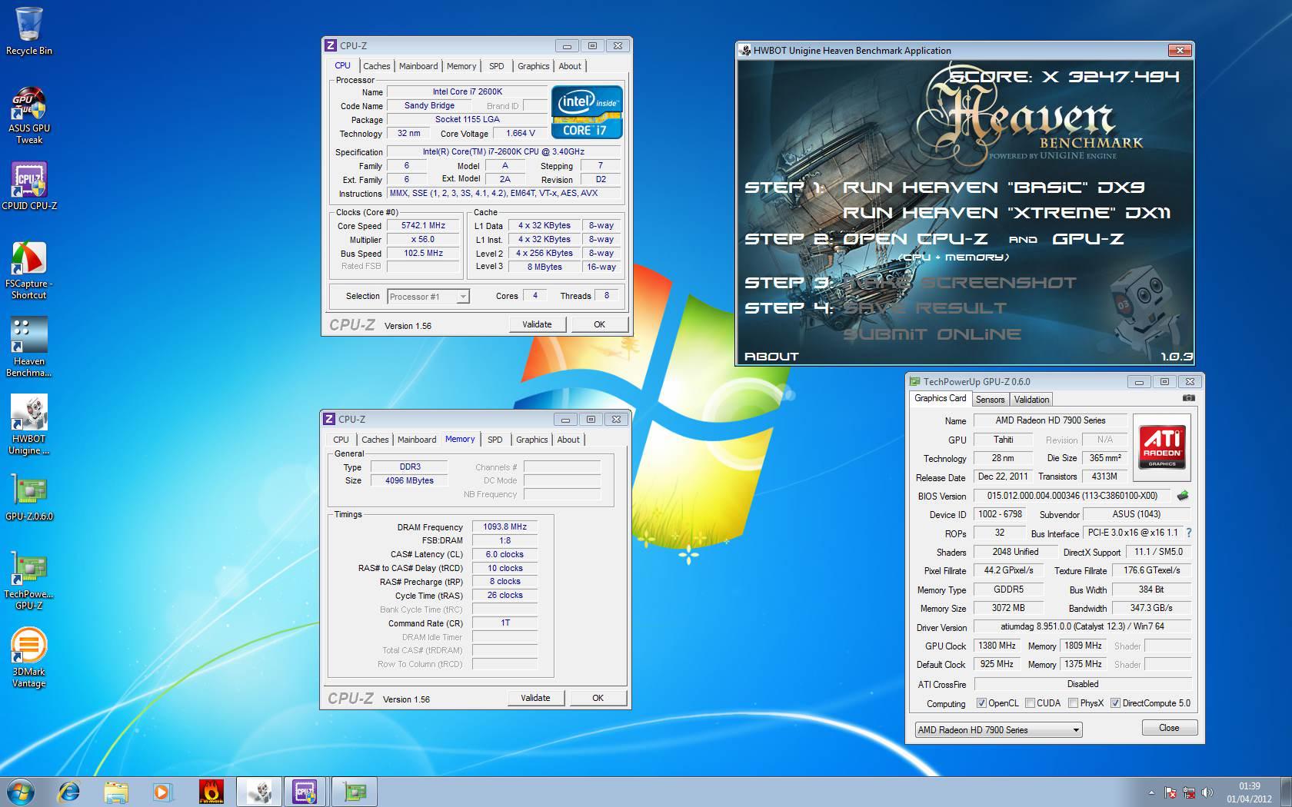Click DRAM Frequency 1093.8 MHz field
This screenshot has height=807, width=1292.
pyautogui.click(x=504, y=527)
